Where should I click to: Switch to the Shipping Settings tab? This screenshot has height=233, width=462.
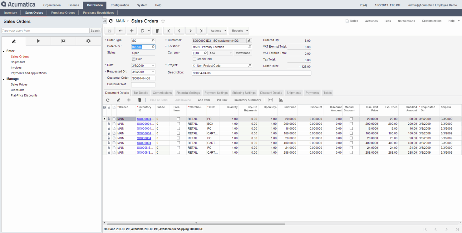244,93
